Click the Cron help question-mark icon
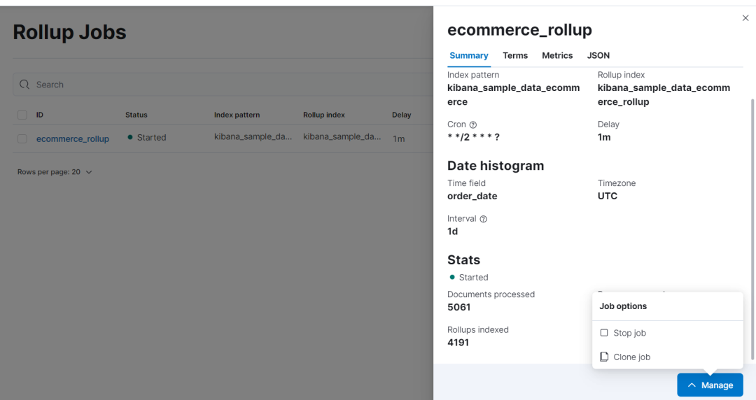Screen dimensions: 756x400 [x=473, y=124]
